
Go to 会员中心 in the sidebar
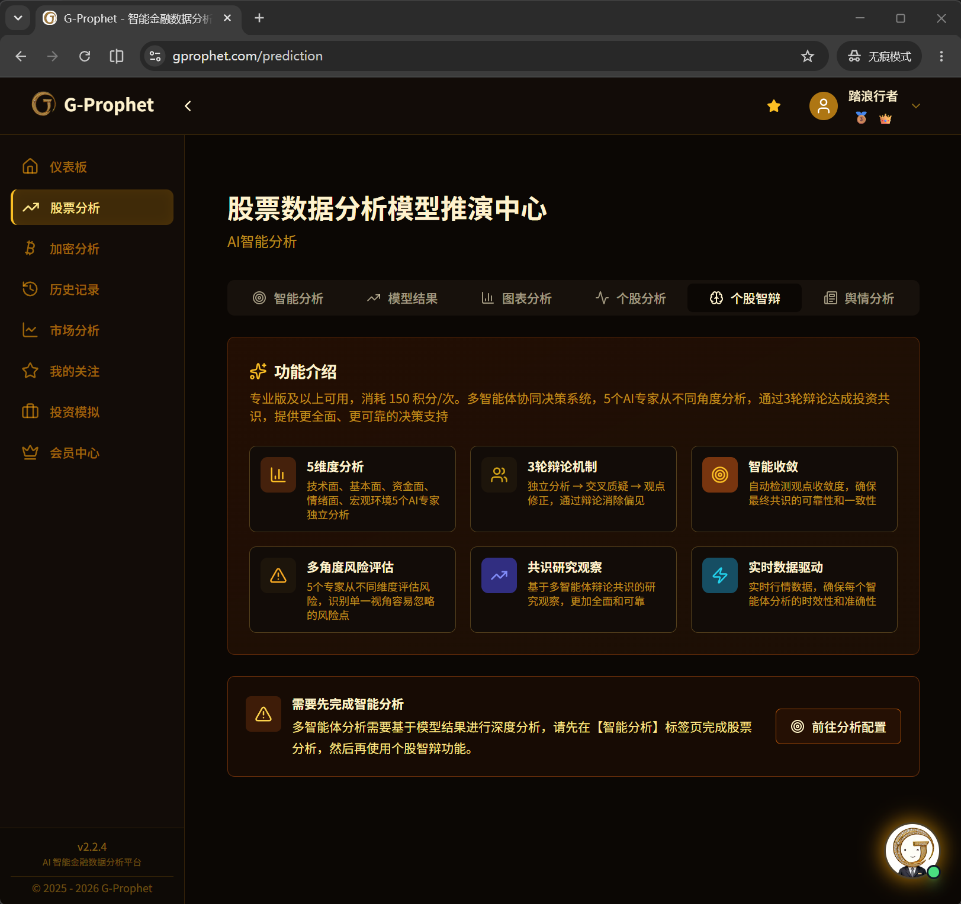[x=92, y=453]
